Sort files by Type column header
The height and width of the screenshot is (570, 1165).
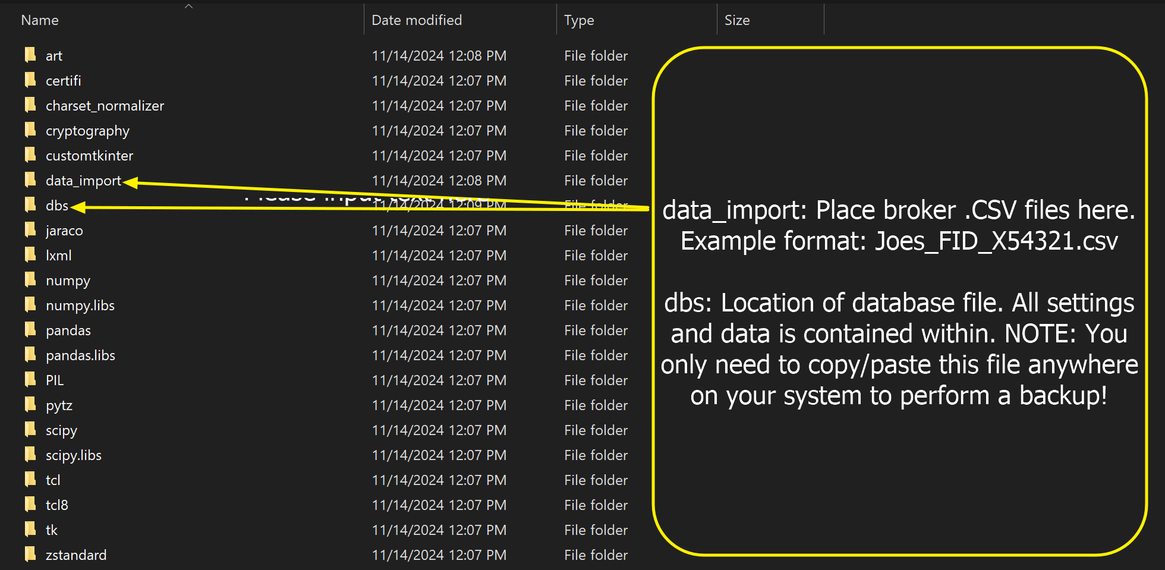(578, 20)
